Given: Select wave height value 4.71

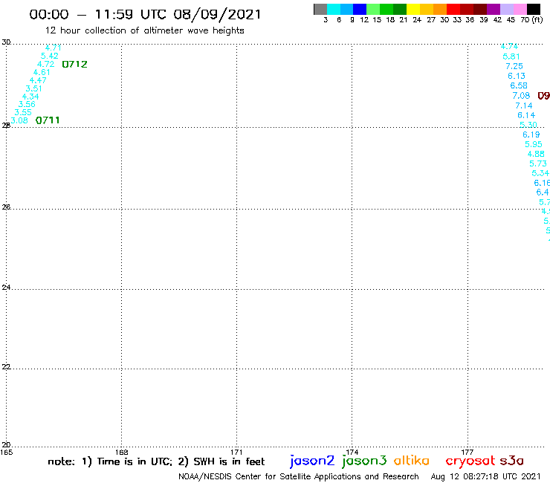Looking at the screenshot, I should coord(53,48).
